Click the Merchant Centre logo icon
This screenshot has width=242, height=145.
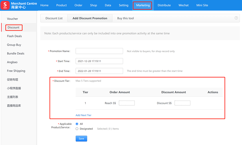coord(6,6)
